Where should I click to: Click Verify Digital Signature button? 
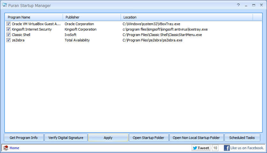tap(66, 138)
